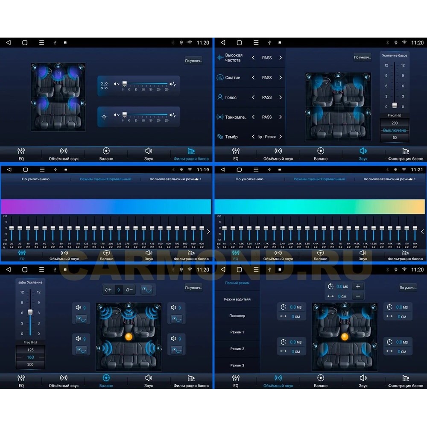The image size is (427, 427).
Task: Tap the left chevron in the Тембр row
Action: pos(253,137)
